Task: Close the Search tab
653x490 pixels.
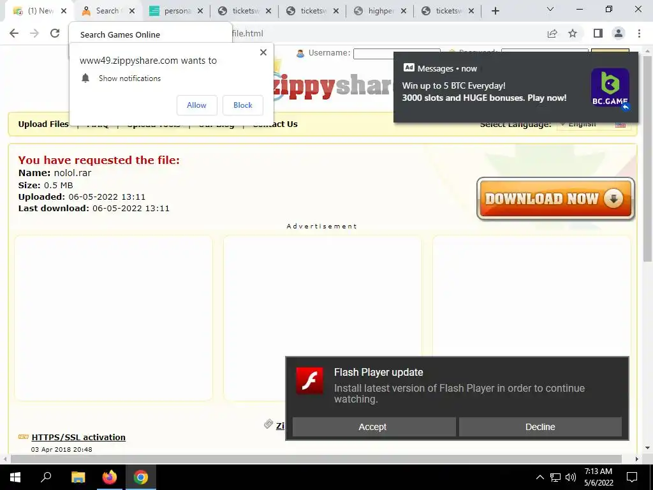Action: tap(132, 11)
